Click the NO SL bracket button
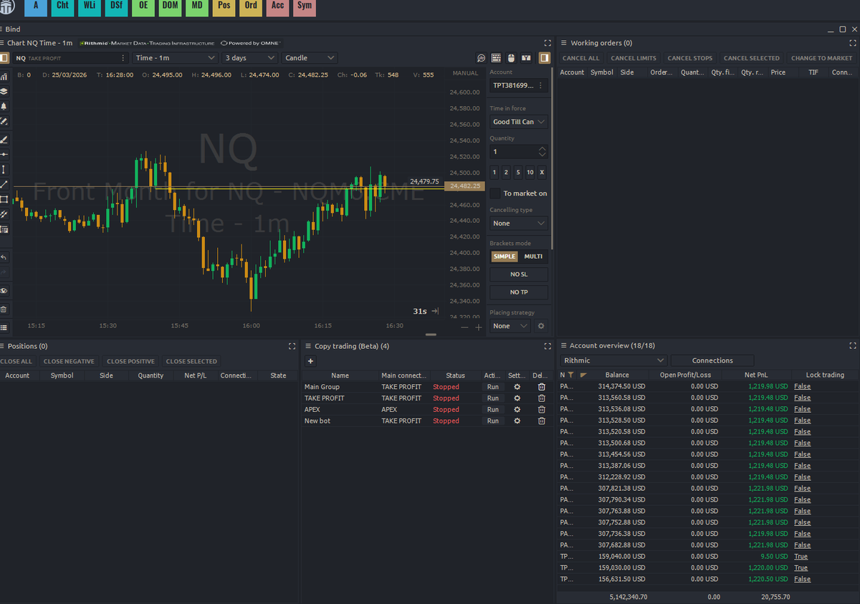 click(x=519, y=274)
